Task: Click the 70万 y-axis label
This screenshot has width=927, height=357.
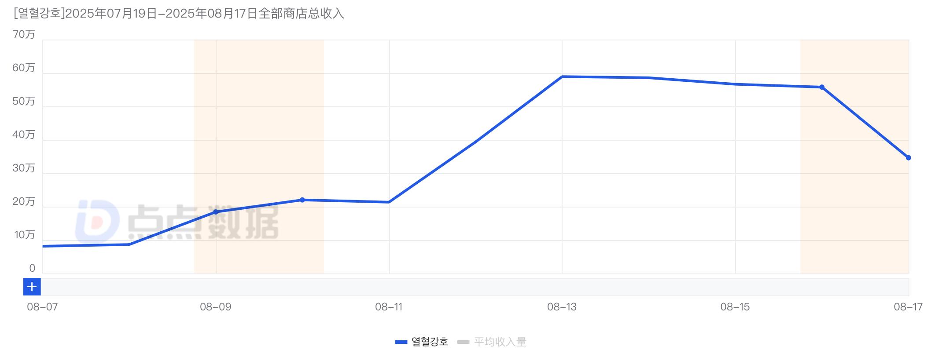Action: (x=24, y=34)
